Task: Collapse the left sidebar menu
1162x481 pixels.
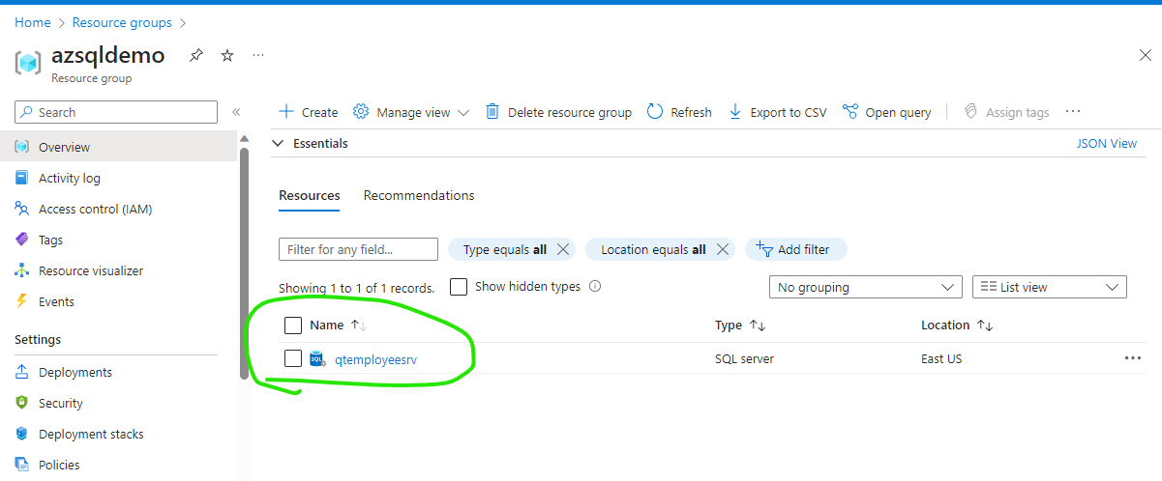Action: 236,112
